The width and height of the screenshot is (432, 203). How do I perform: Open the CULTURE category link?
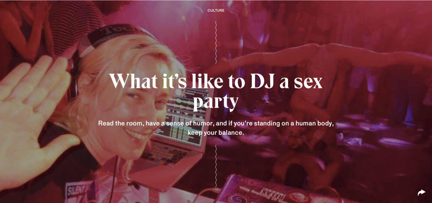click(x=216, y=10)
